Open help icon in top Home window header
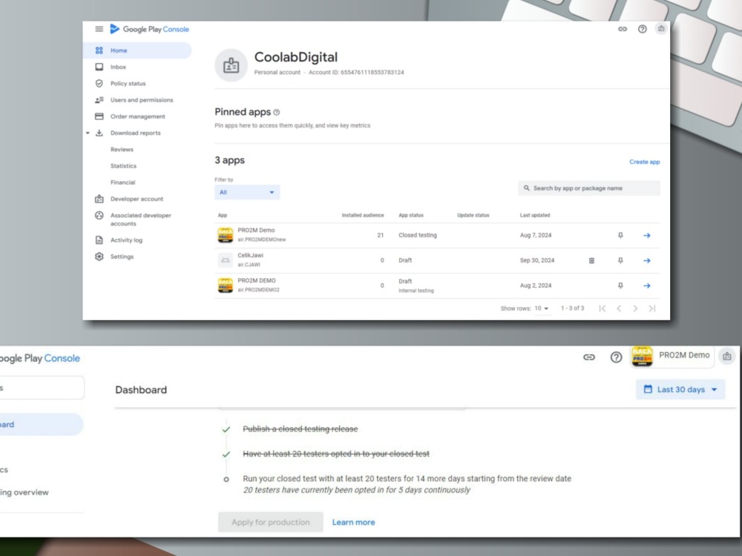The width and height of the screenshot is (742, 556). (x=642, y=29)
